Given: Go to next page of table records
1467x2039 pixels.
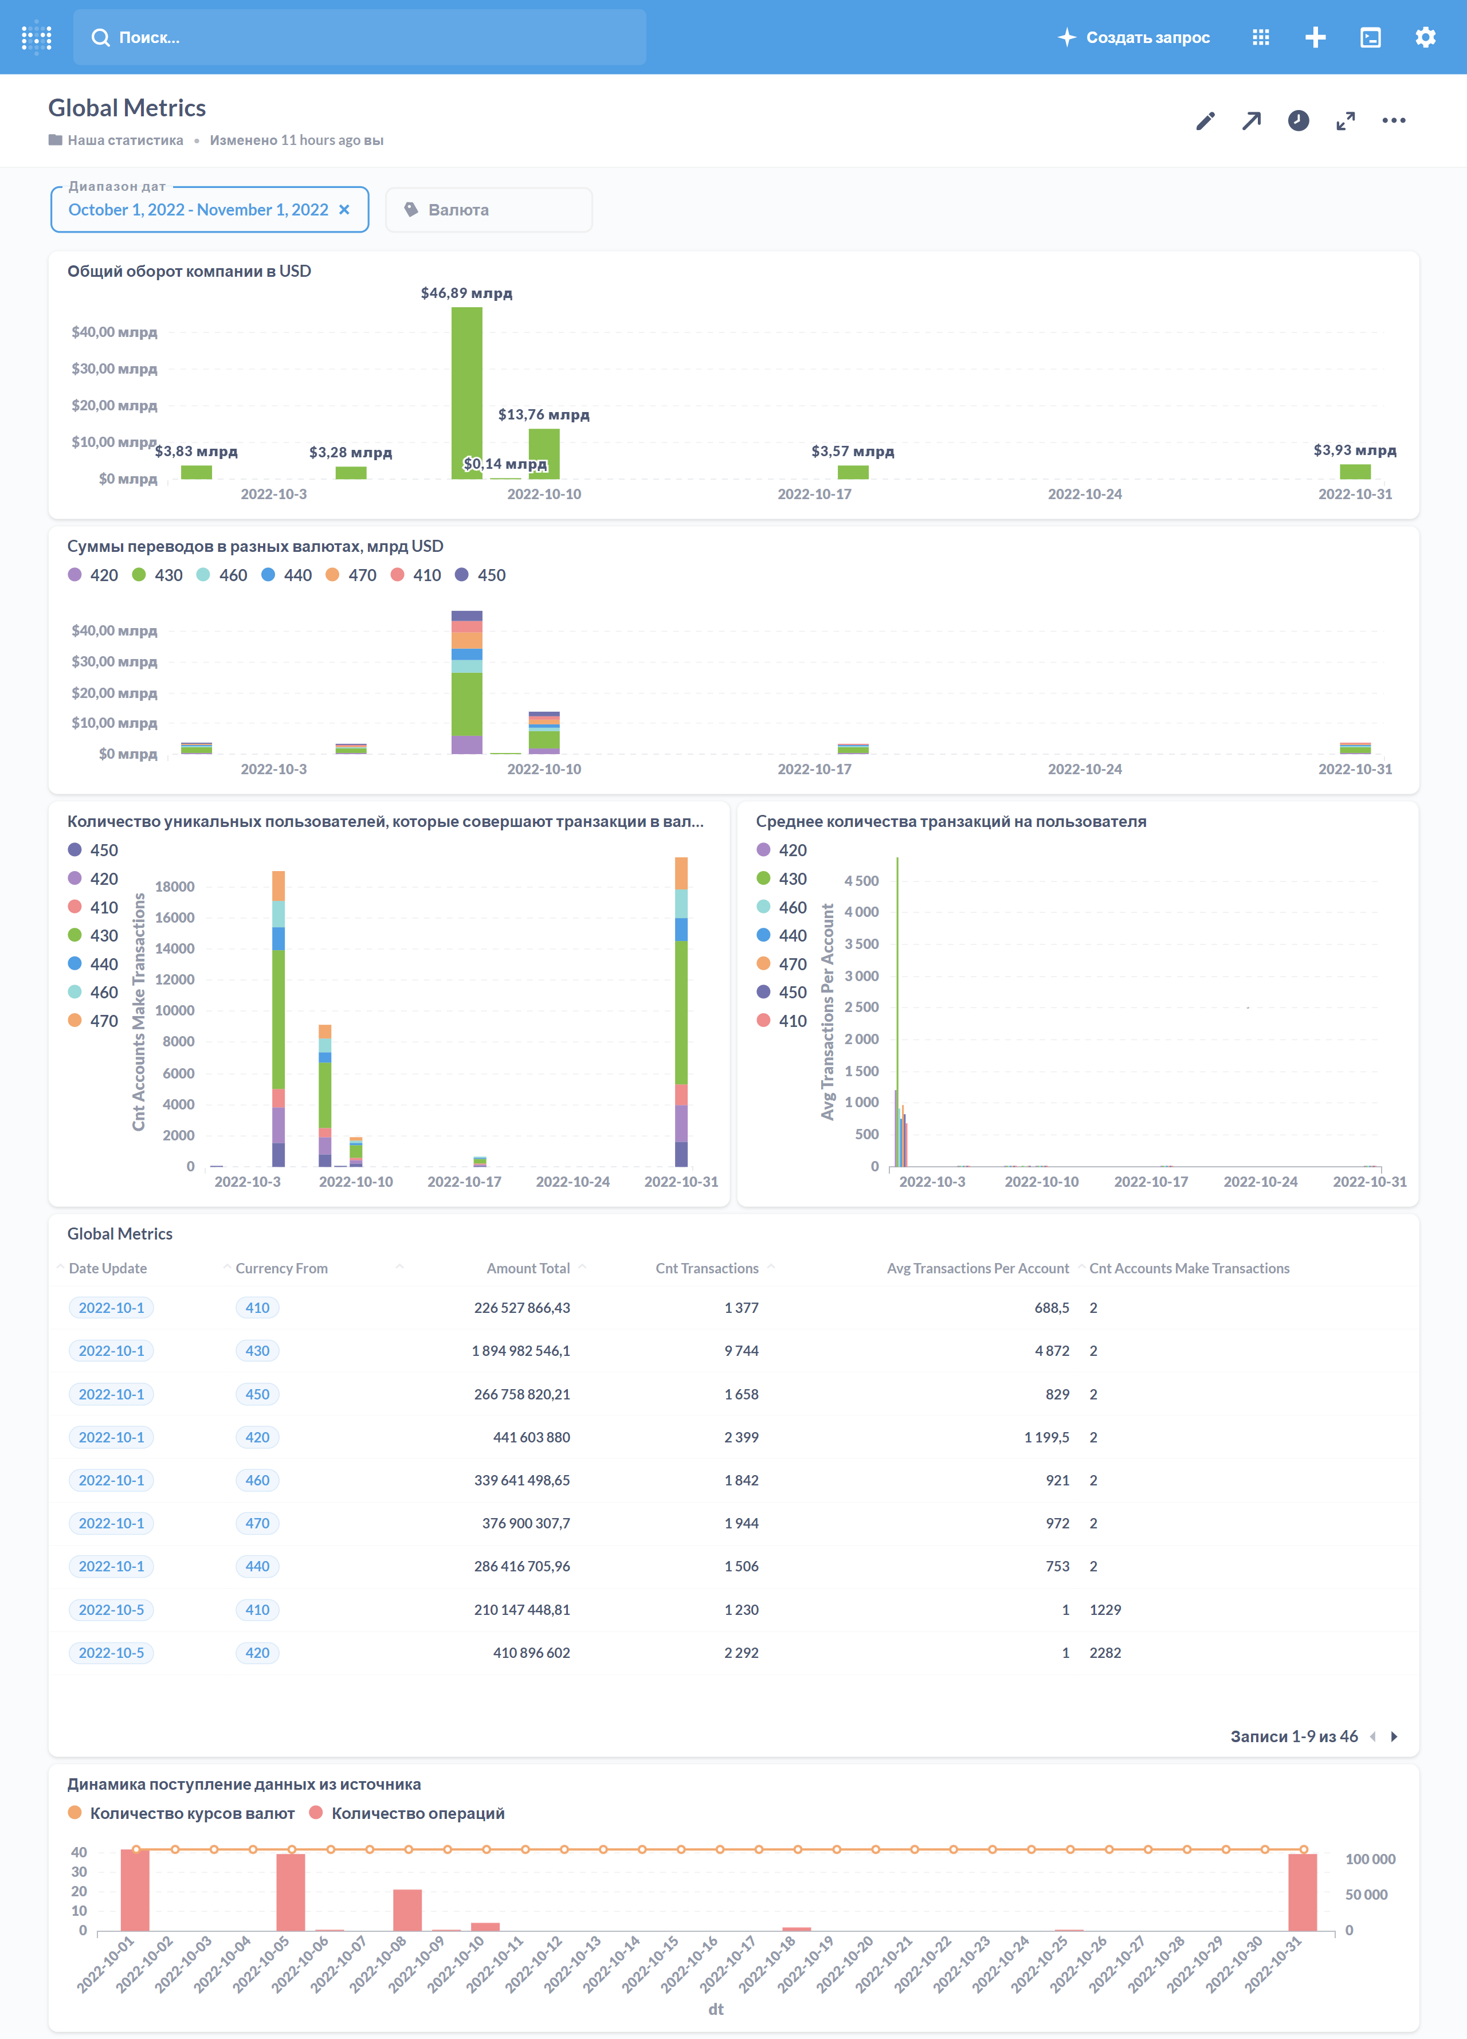Looking at the screenshot, I should coord(1394,1736).
